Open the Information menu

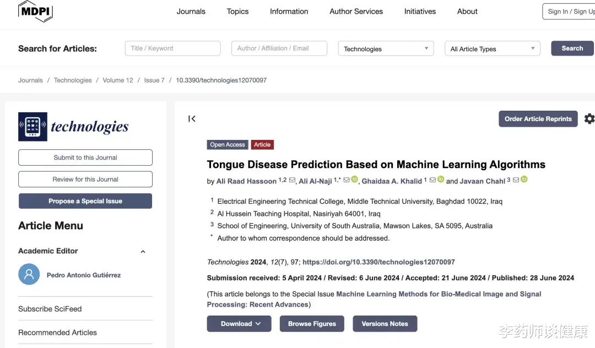coord(289,12)
